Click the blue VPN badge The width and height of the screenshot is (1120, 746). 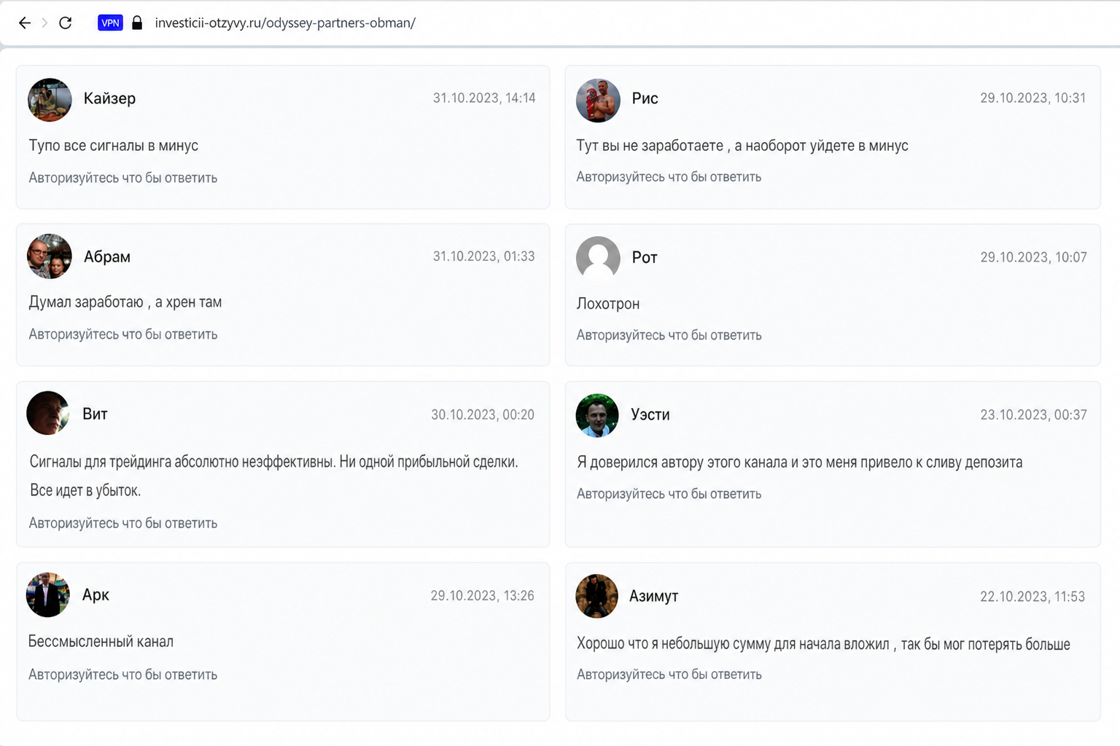click(x=110, y=23)
